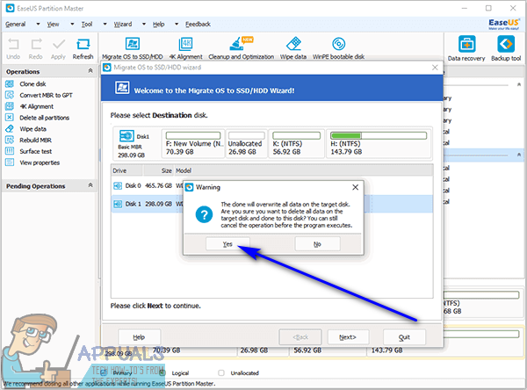Image resolution: width=527 pixels, height=390 pixels.
Task: Click the wizard Help button
Action: tap(139, 337)
